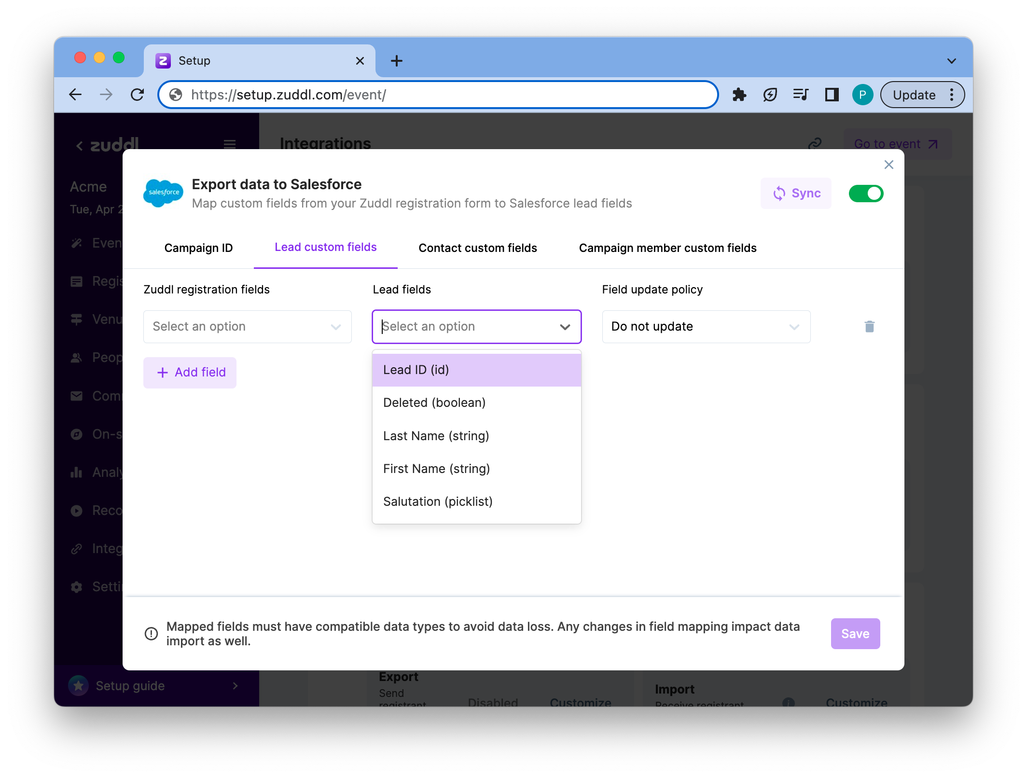The width and height of the screenshot is (1027, 778).
Task: Open the tab search chevron
Action: click(x=952, y=61)
